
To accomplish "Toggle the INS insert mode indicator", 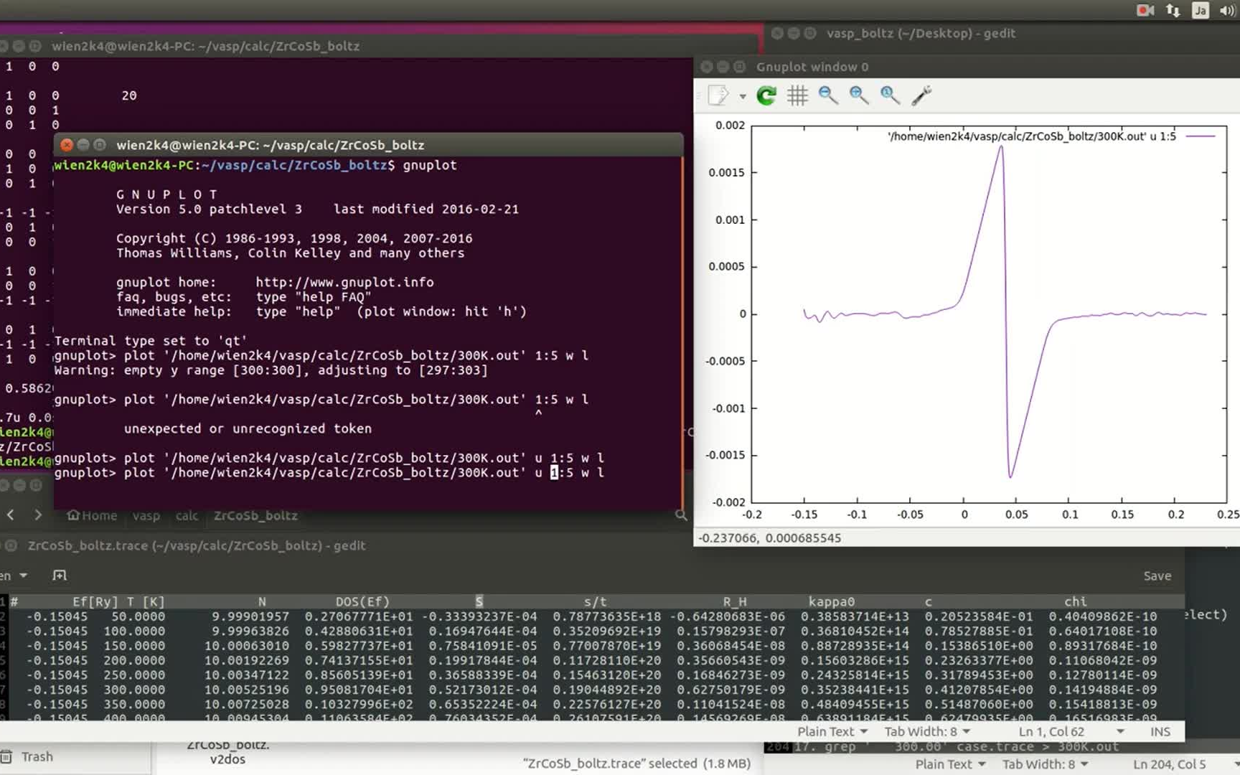I will (x=1160, y=731).
